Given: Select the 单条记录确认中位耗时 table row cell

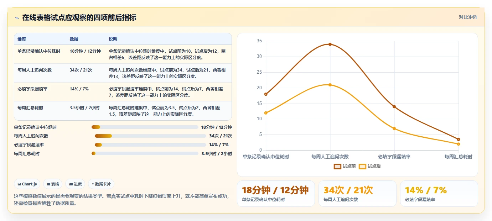Looking at the screenshot, I should coord(39,51).
